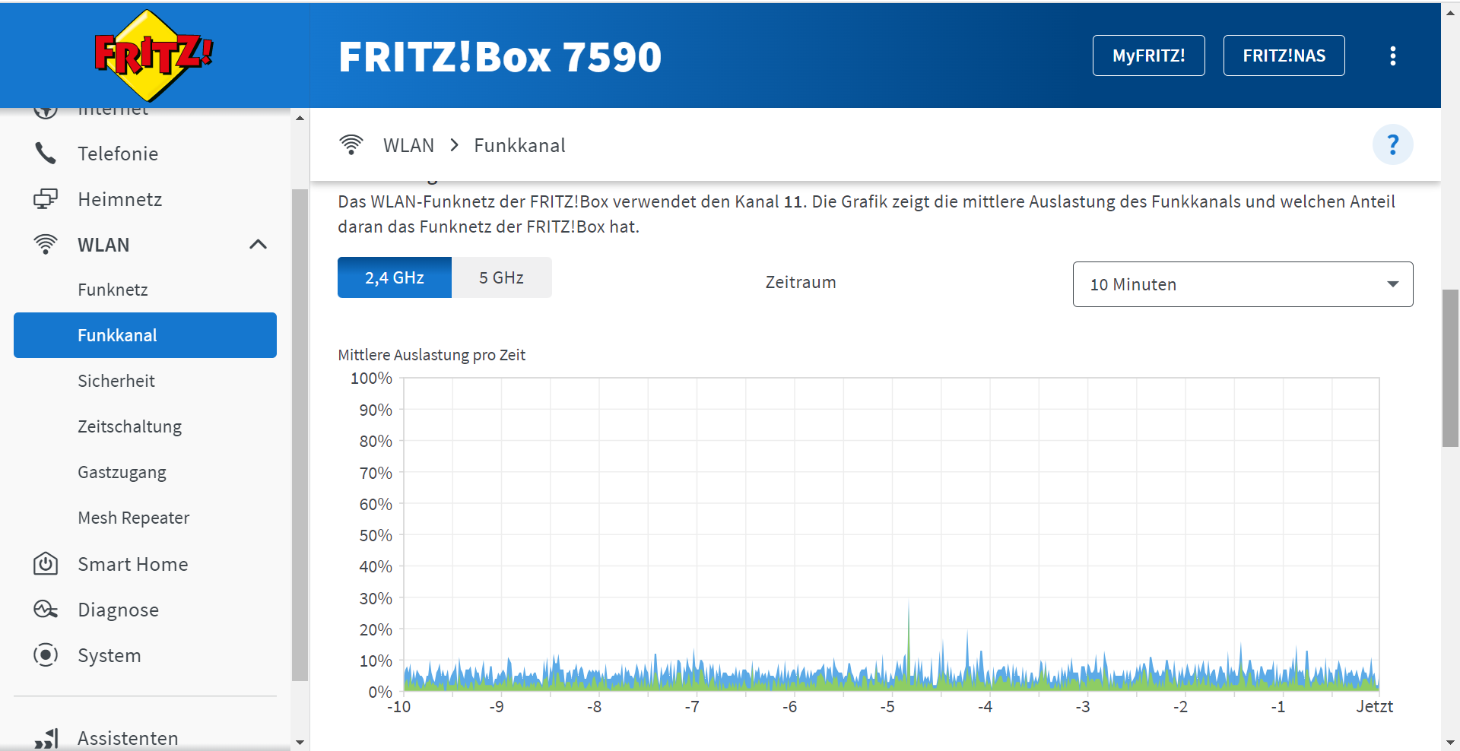Open the Smart Home menu

point(133,564)
